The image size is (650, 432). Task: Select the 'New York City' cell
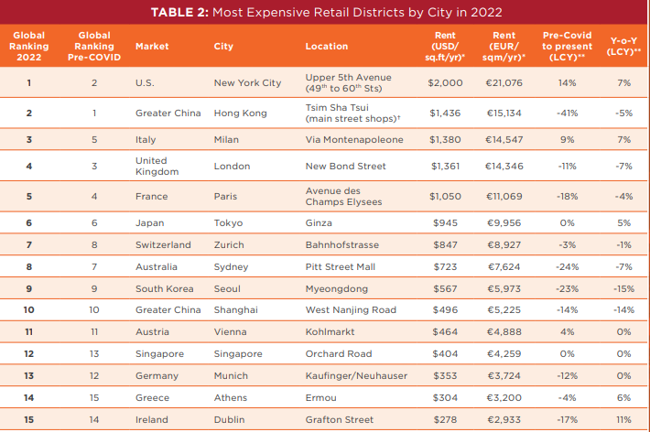point(247,82)
